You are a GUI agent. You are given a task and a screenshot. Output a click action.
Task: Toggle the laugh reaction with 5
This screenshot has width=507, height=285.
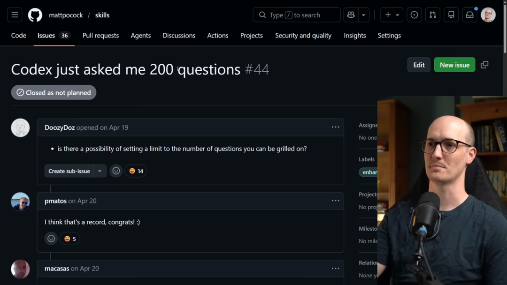coord(69,239)
